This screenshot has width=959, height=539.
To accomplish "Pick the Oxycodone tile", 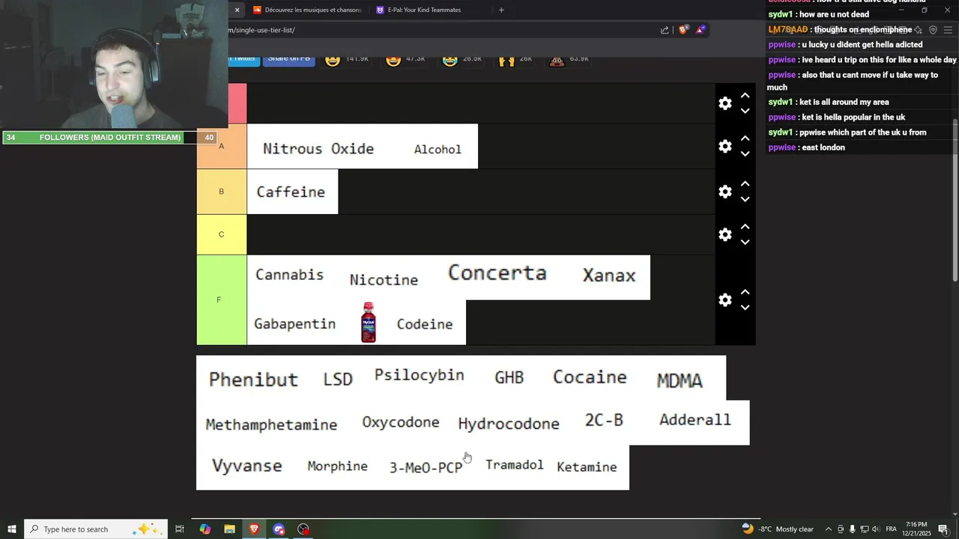I will (x=401, y=422).
